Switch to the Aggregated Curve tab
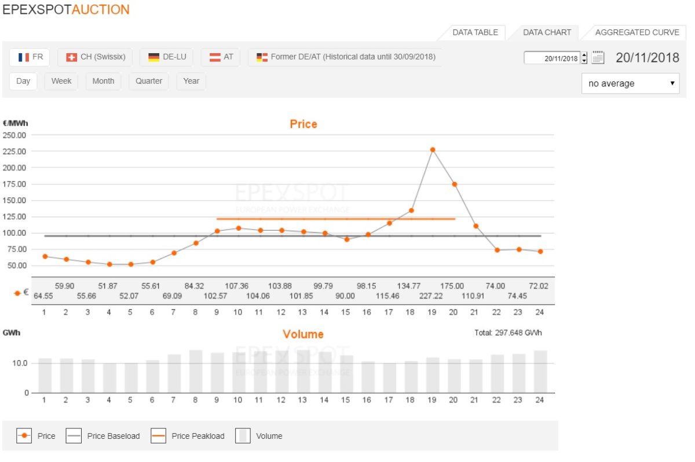 pyautogui.click(x=637, y=32)
